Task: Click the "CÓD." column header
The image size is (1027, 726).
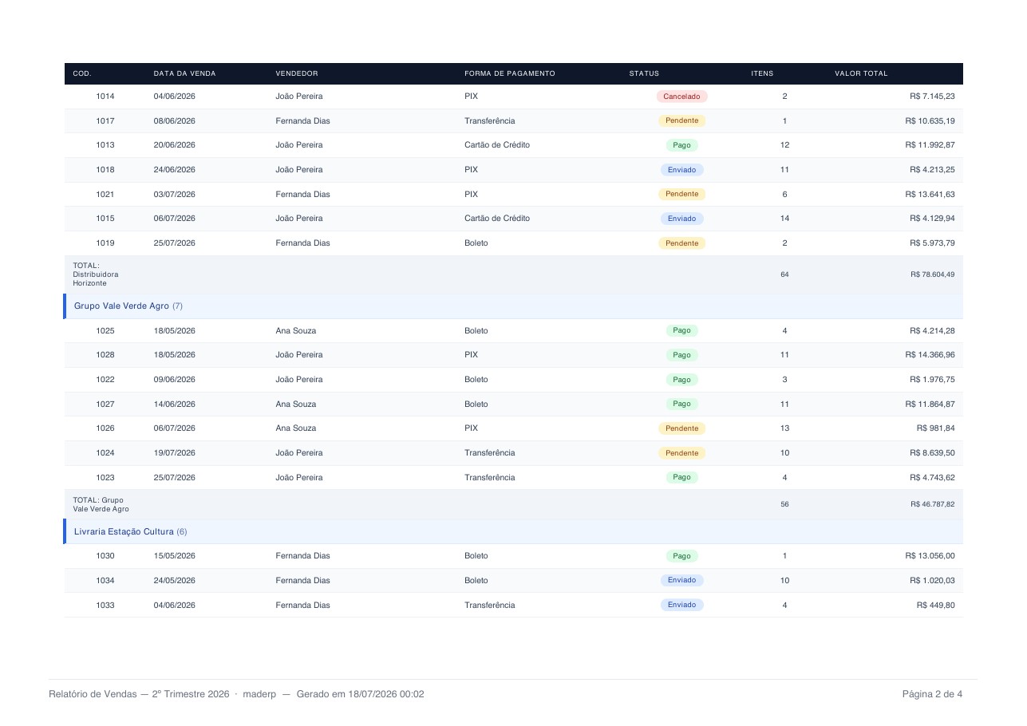Action: pyautogui.click(x=82, y=73)
